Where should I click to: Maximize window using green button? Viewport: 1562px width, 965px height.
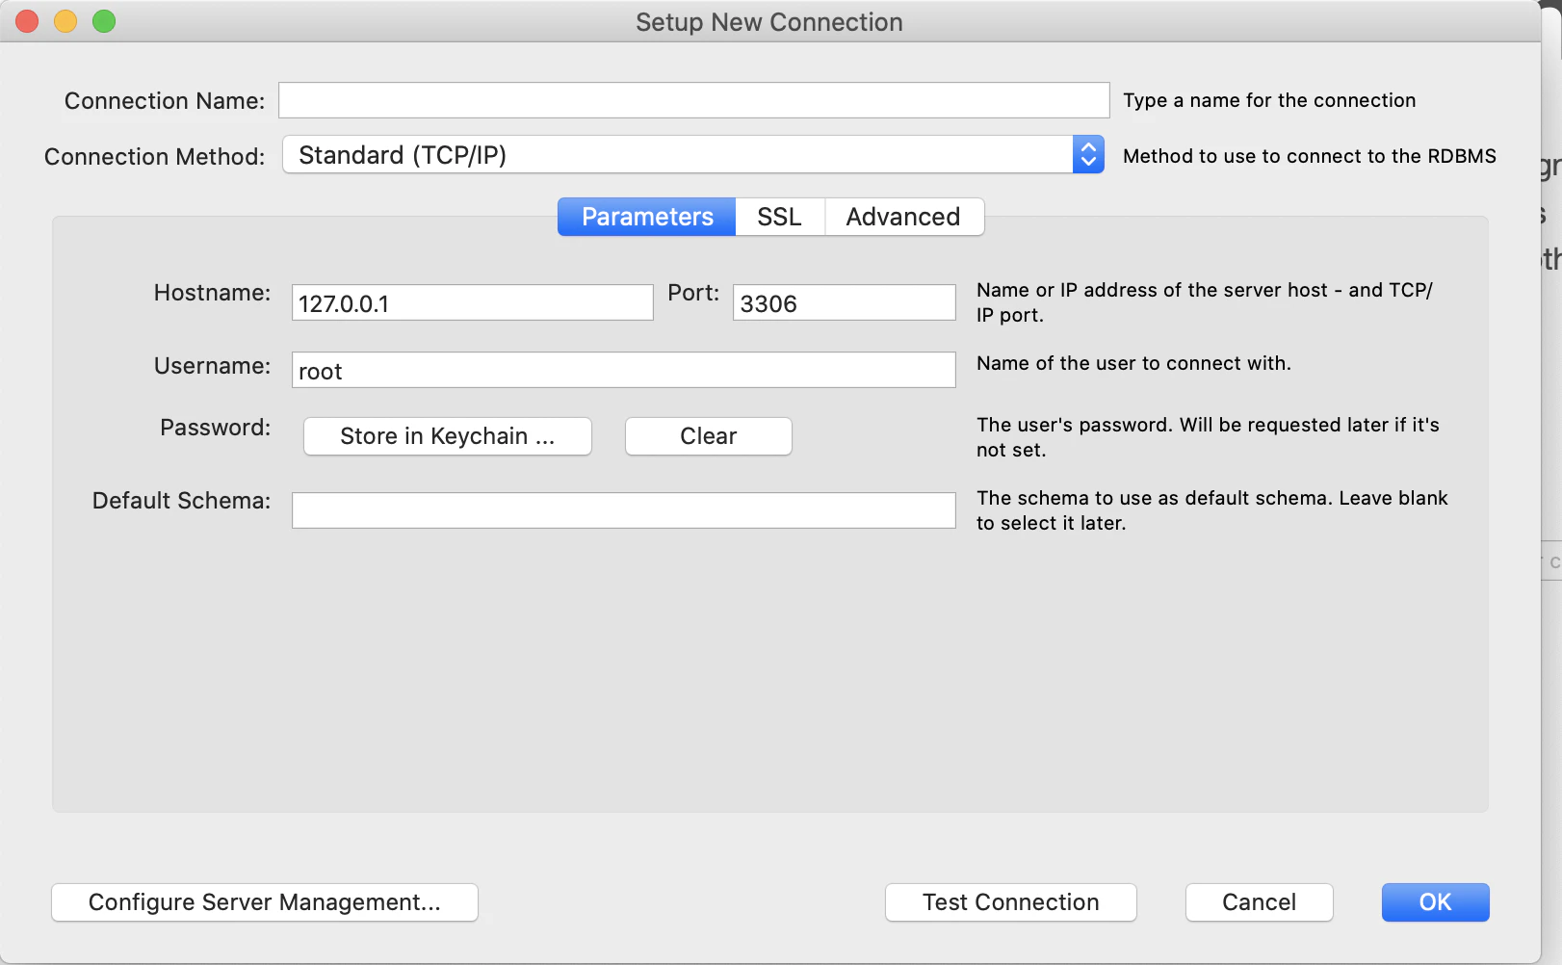pos(104,21)
